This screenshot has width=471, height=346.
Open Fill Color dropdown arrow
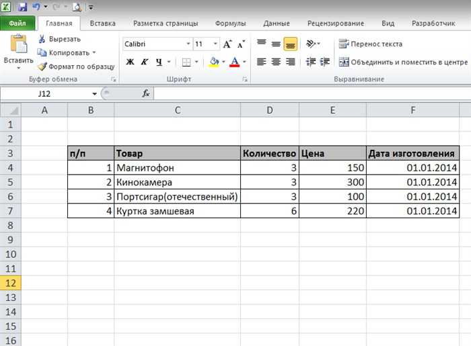point(223,62)
